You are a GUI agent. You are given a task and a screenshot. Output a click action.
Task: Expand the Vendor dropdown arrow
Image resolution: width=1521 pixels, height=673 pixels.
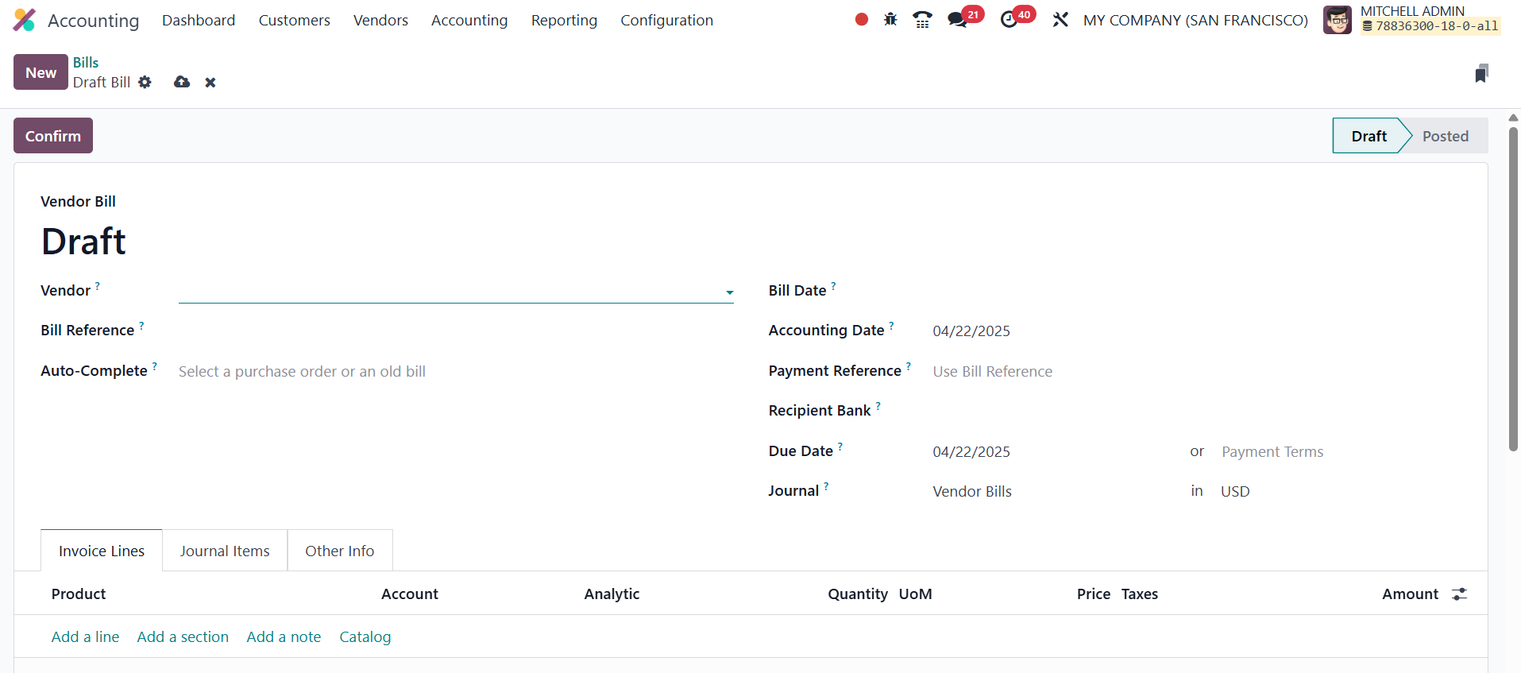[729, 292]
